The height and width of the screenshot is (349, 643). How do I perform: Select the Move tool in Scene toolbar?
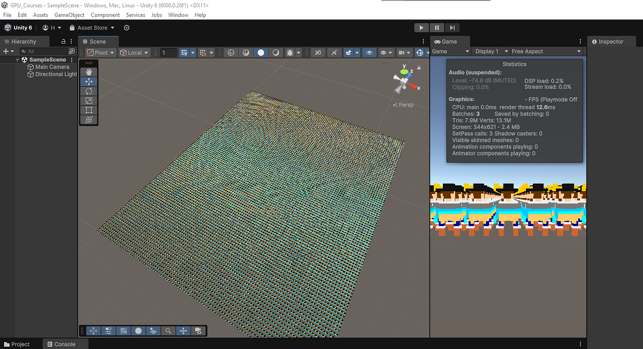[x=89, y=82]
